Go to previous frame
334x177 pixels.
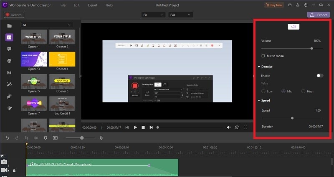pyautogui.click(x=127, y=127)
